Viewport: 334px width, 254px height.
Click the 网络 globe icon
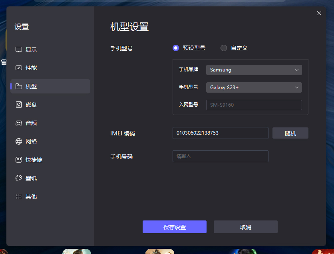(18, 141)
